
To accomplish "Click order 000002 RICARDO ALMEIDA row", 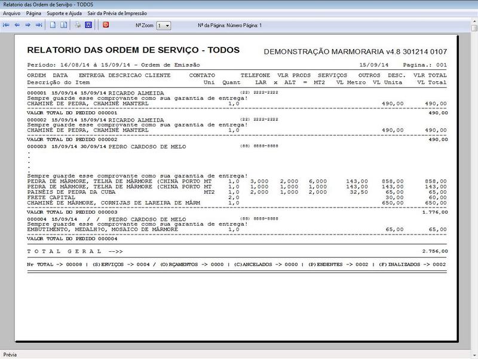I will tap(152, 120).
